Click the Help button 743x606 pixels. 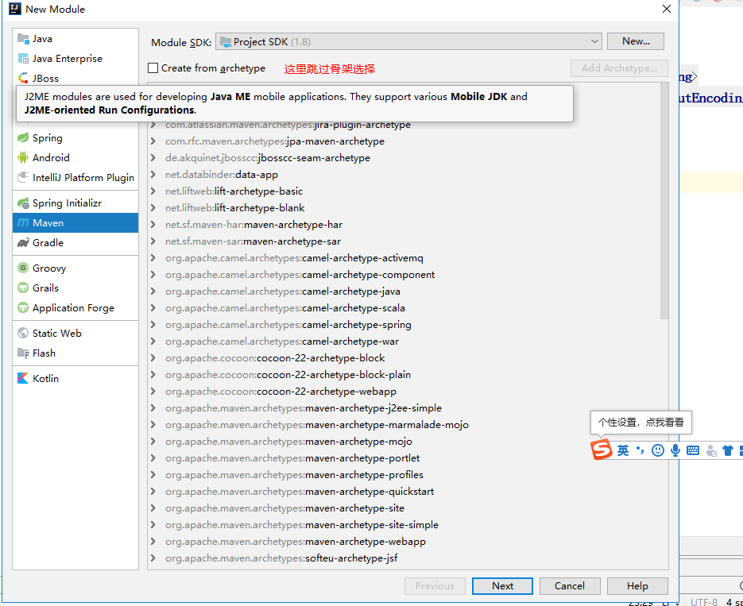click(637, 585)
